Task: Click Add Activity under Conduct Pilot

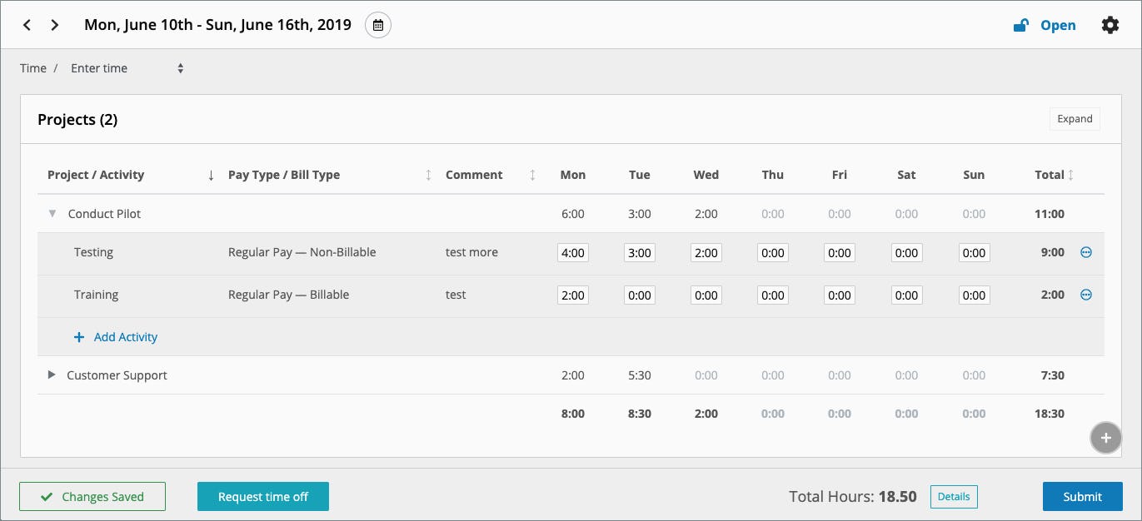Action: (116, 336)
